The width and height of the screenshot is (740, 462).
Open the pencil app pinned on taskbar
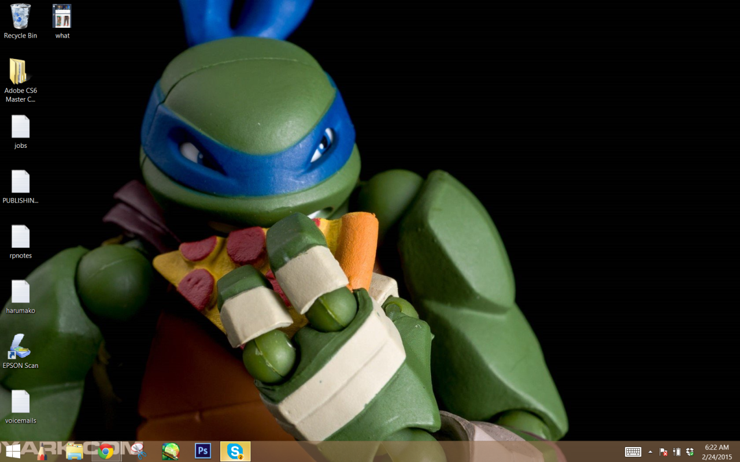point(42,452)
